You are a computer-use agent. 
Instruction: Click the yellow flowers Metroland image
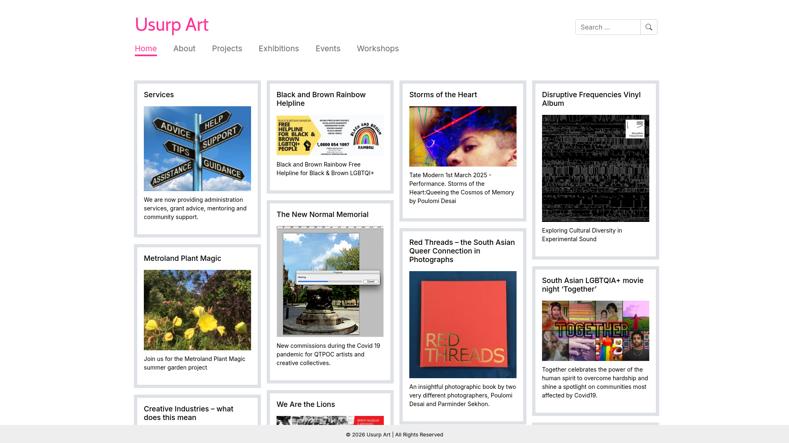point(197,310)
